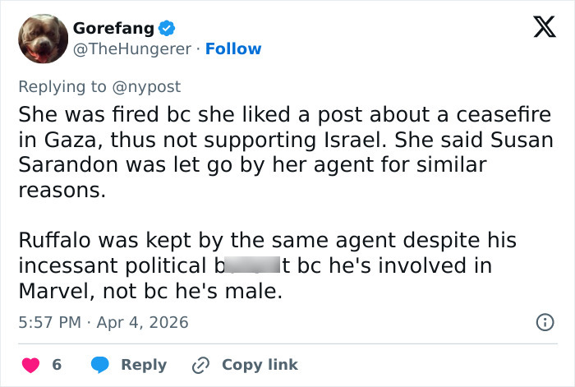
Task: Click the word Marvel in the tweet
Action: point(53,289)
